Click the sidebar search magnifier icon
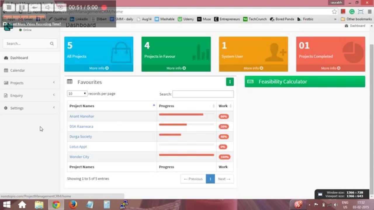 click(52, 43)
